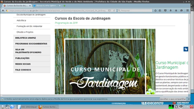Click the page vertical scrollbar thumb
Screen dimensions: 194x109
189,22
